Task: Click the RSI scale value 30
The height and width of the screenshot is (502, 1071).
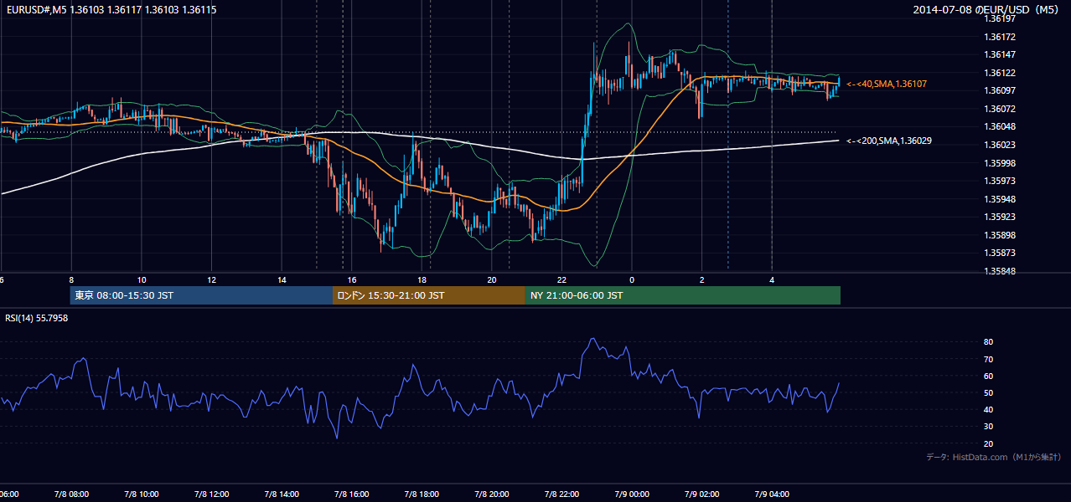Action: [989, 427]
